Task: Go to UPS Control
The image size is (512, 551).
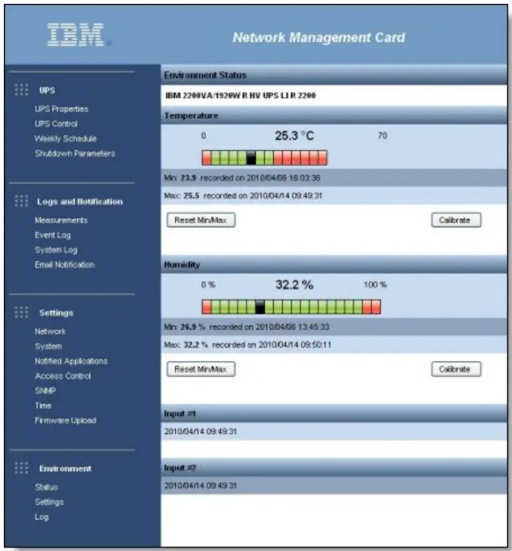Action: pos(56,124)
